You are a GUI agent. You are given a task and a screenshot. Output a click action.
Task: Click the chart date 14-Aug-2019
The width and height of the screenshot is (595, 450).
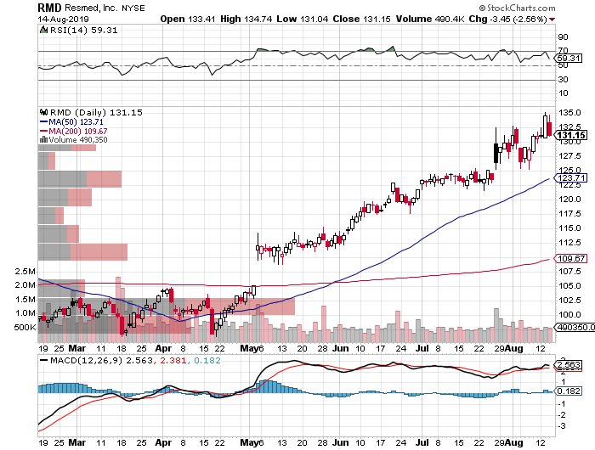(x=63, y=19)
